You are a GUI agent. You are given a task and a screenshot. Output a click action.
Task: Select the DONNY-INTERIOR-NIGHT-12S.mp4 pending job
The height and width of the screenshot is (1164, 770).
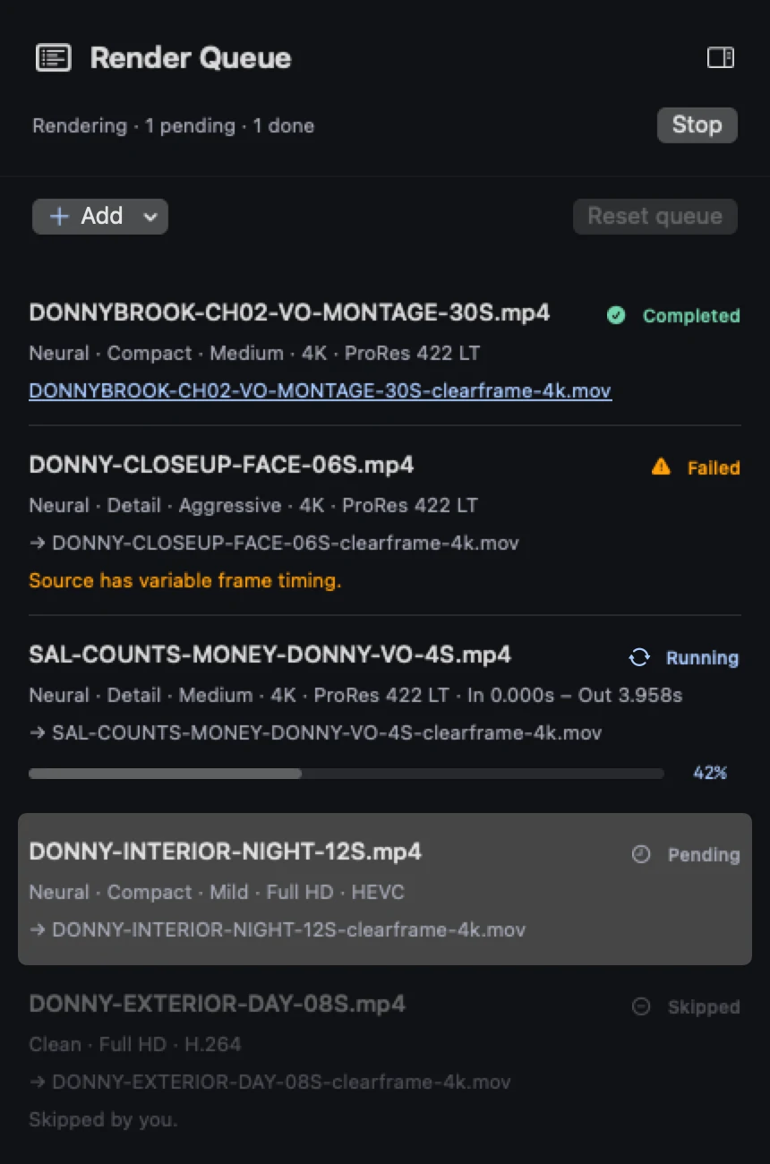[x=385, y=889]
